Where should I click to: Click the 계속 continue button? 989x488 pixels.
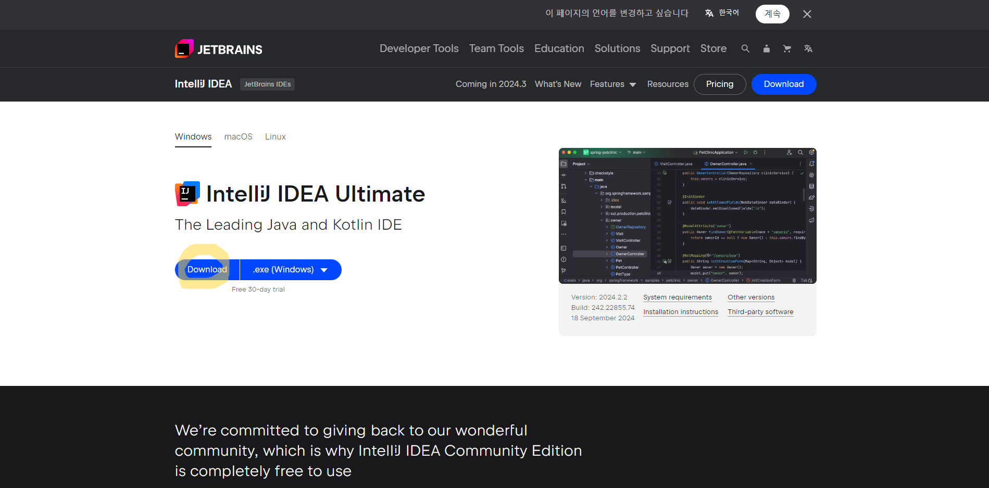click(x=772, y=14)
